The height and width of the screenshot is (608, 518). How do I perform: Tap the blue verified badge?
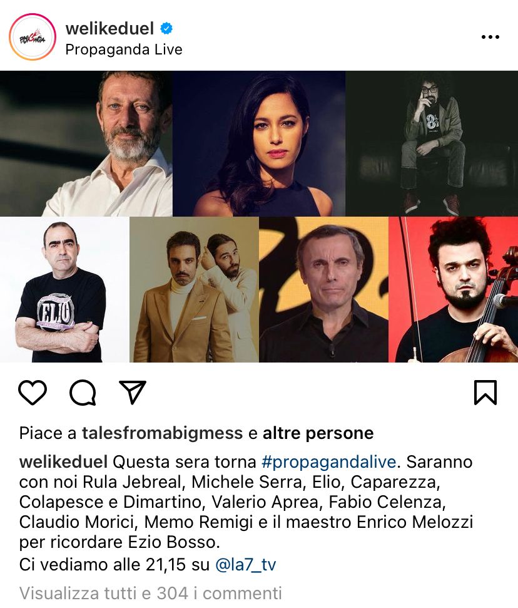(x=166, y=28)
